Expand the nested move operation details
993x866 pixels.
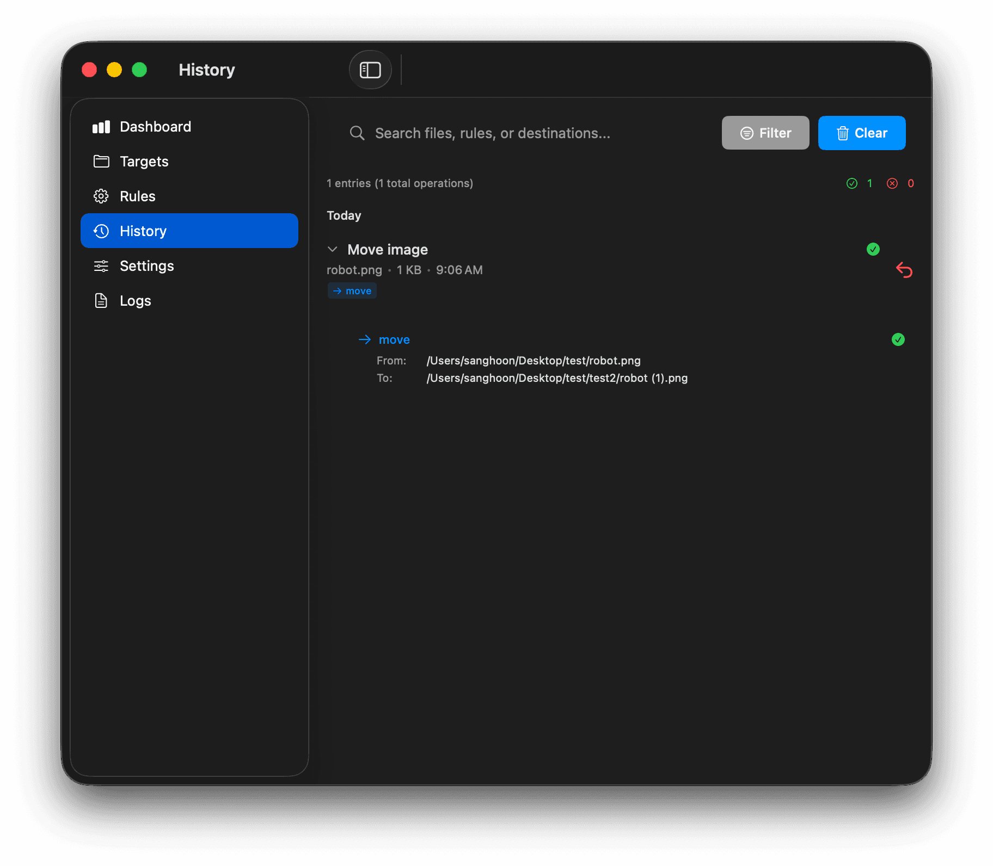[x=394, y=339]
